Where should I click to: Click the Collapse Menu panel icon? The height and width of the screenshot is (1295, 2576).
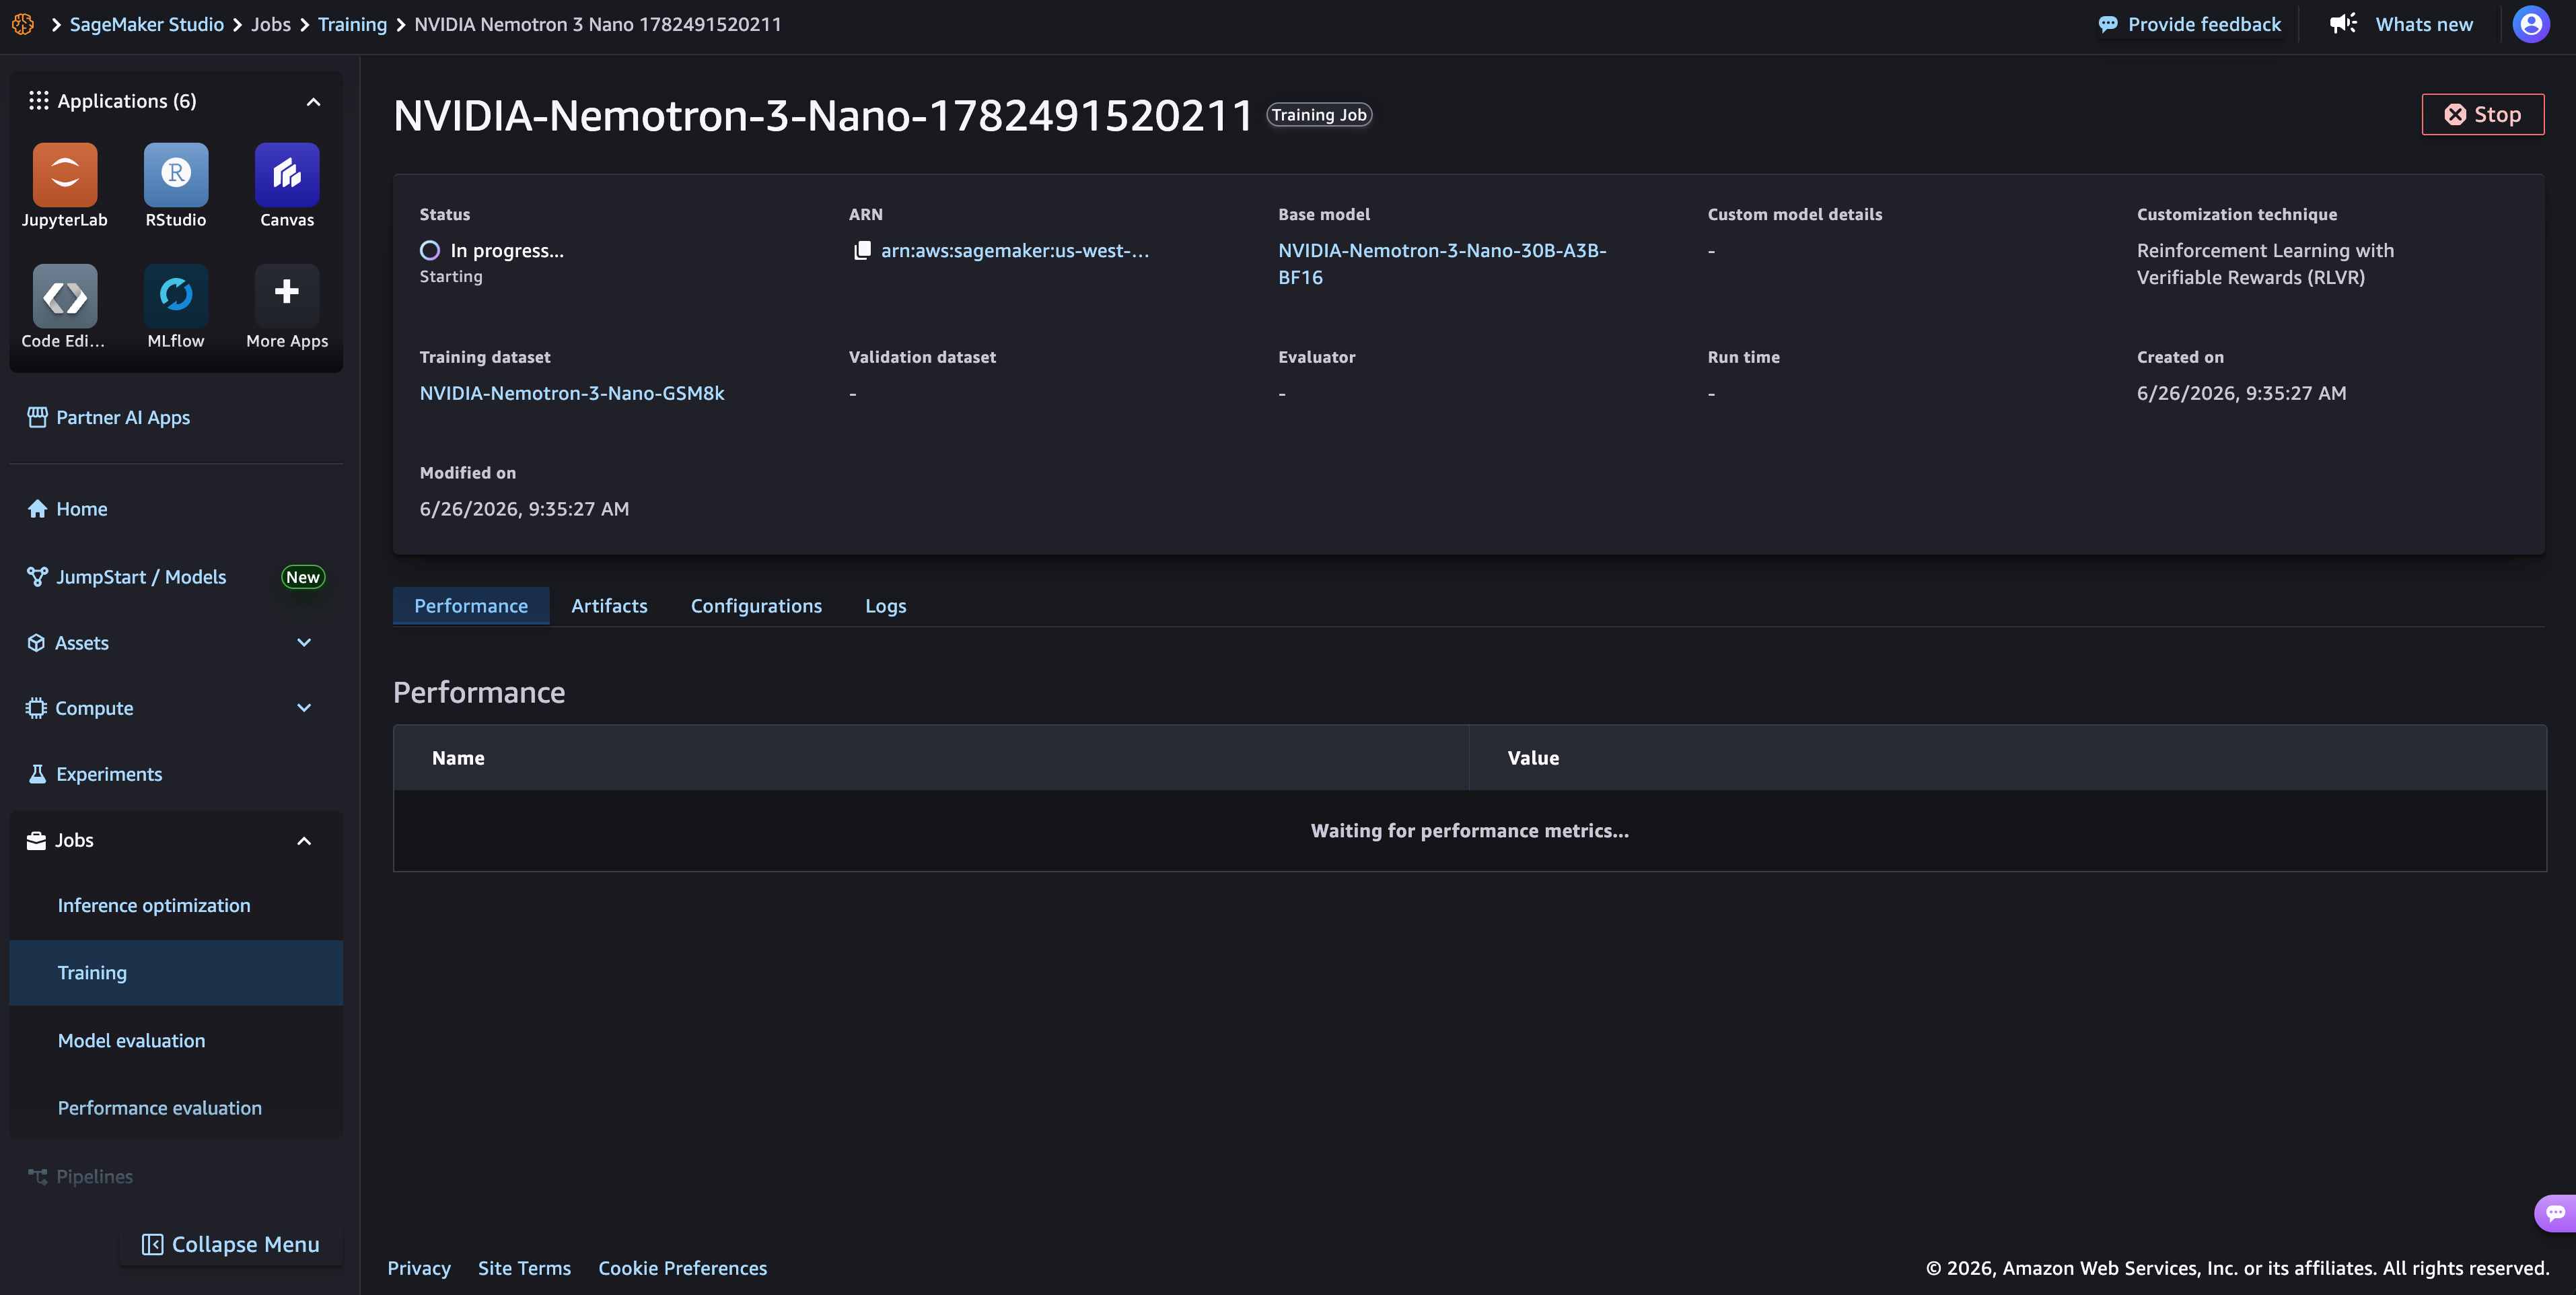coord(152,1244)
